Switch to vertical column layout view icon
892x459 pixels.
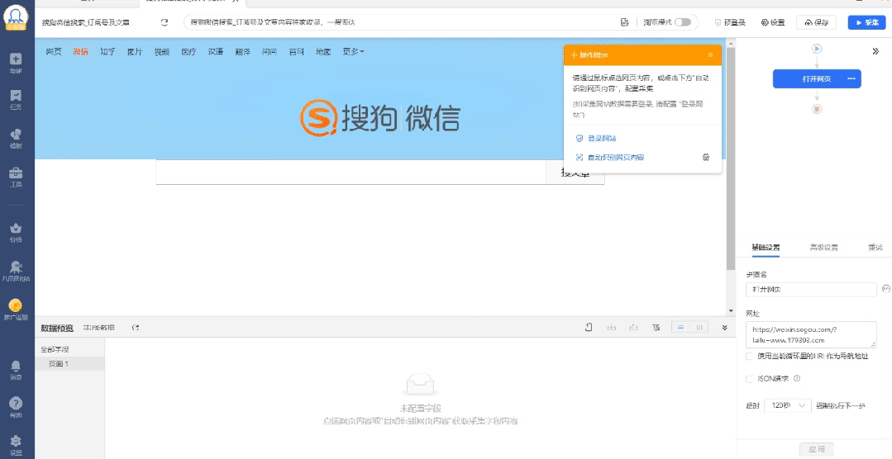click(x=699, y=327)
